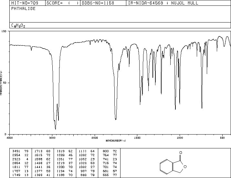Click the 100 tick label on the y-axis
231x178 pixels.
pos(4,31)
